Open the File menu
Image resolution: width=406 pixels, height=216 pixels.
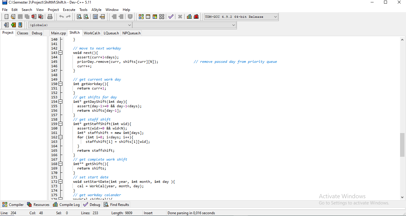click(x=5, y=10)
